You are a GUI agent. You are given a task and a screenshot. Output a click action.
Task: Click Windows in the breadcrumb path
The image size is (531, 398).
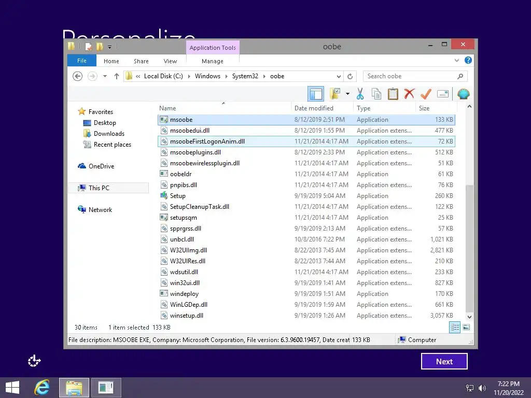pos(207,76)
